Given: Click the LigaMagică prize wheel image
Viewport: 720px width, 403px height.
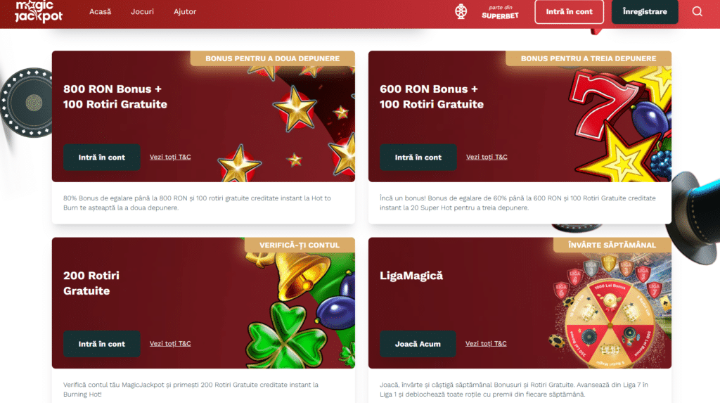Looking at the screenshot, I should tap(610, 321).
